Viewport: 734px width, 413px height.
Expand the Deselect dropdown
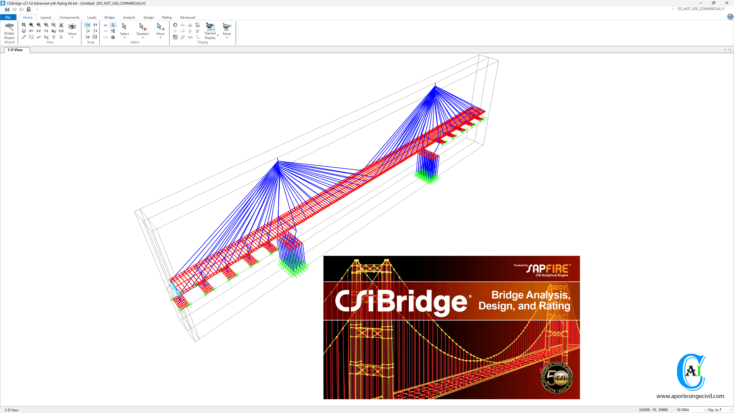click(143, 38)
